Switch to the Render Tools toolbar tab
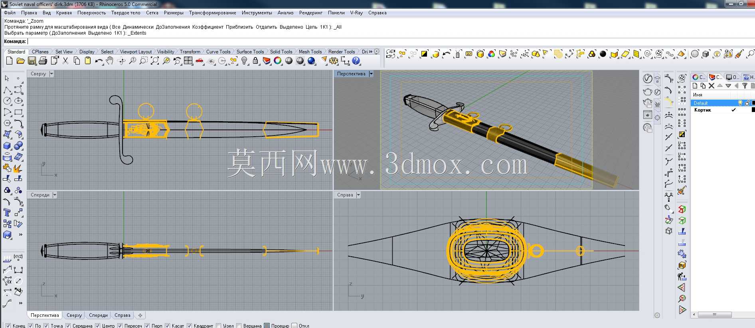The width and height of the screenshot is (755, 328). pos(342,52)
